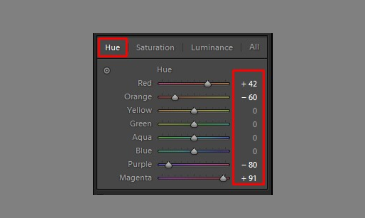Click the Purple hue slider handle

pos(168,165)
